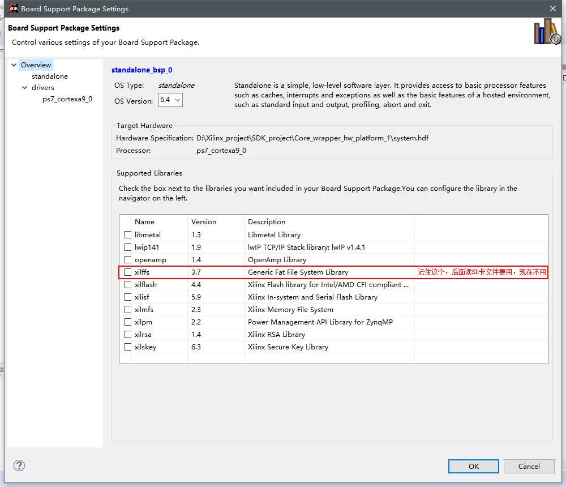Select drivers in the navigation tree

pyautogui.click(x=43, y=87)
